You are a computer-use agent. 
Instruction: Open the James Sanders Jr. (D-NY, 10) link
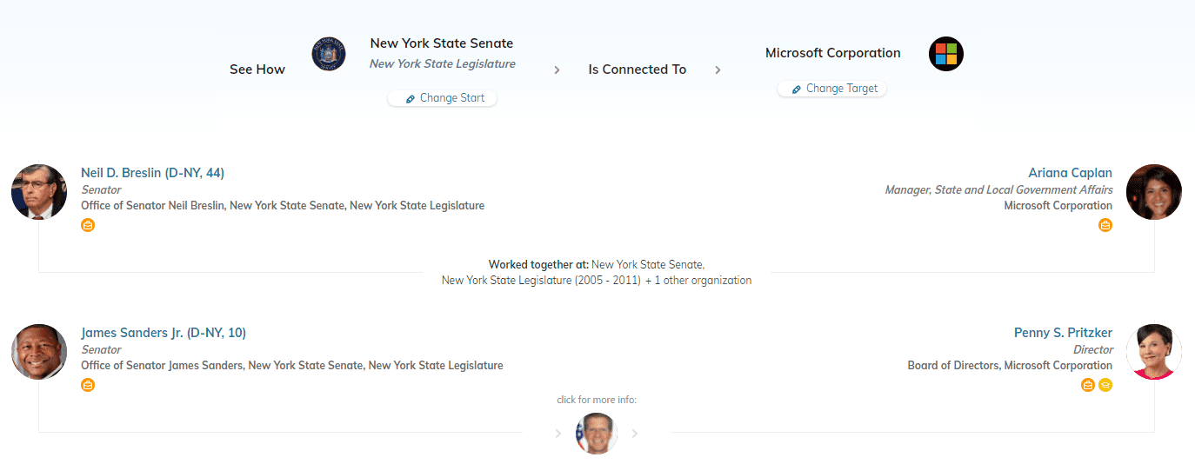coord(164,333)
